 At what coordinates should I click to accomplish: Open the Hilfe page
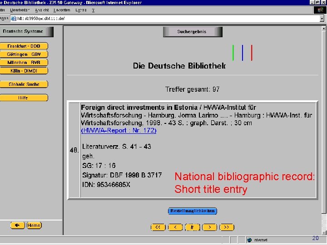[x=24, y=98]
